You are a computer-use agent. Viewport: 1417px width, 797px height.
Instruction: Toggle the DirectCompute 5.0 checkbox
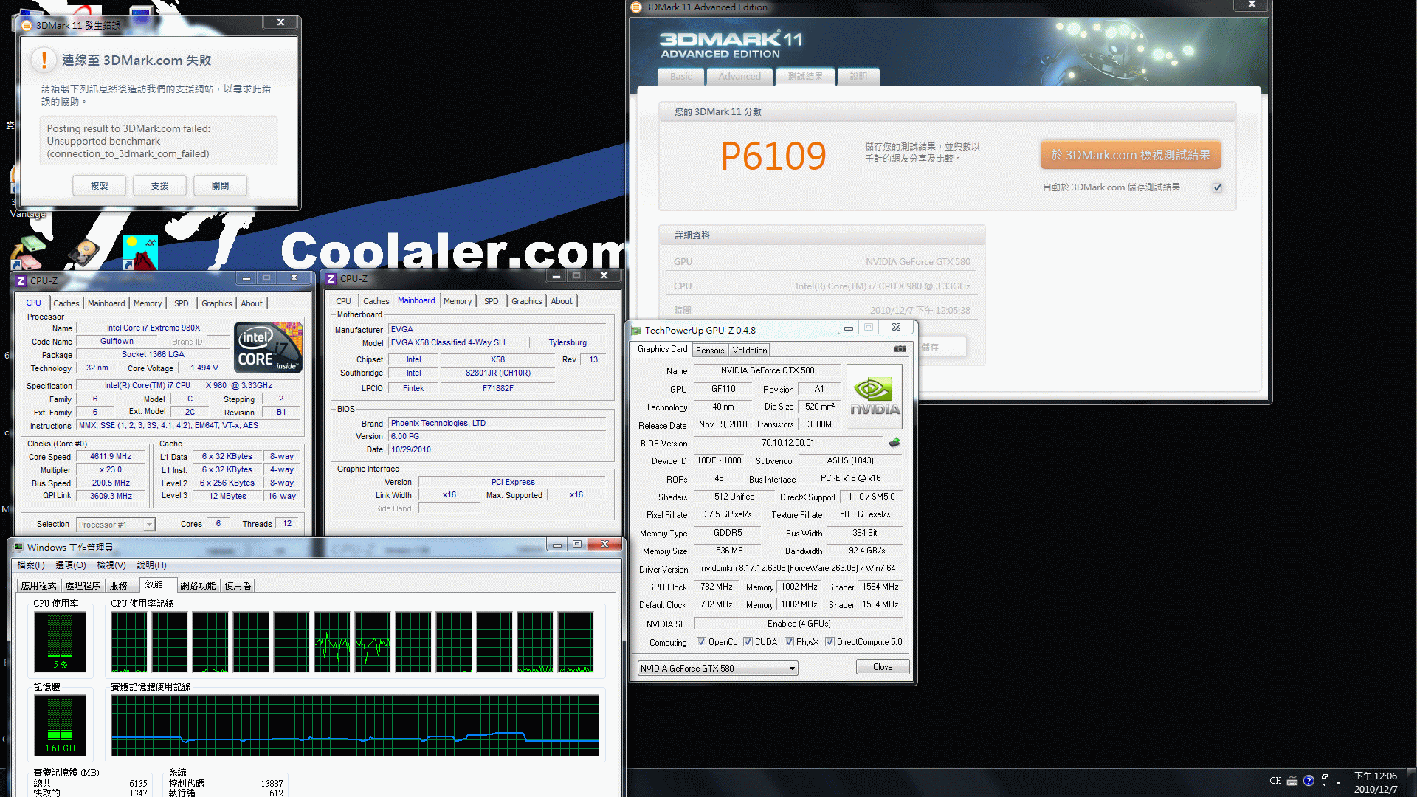tap(830, 642)
